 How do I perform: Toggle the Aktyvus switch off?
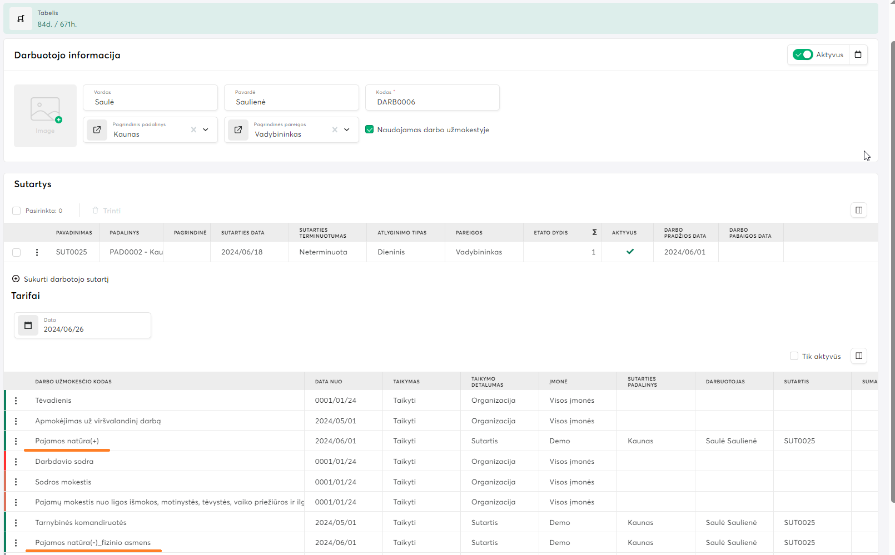click(802, 54)
